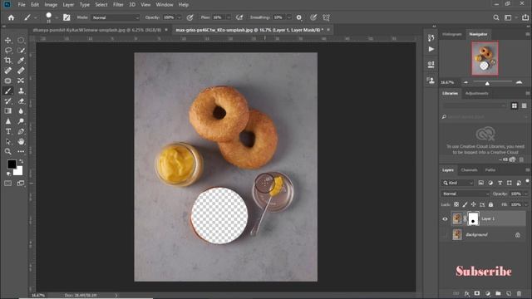
Task: Open the layer Fill dropdown arrow
Action: click(526, 205)
